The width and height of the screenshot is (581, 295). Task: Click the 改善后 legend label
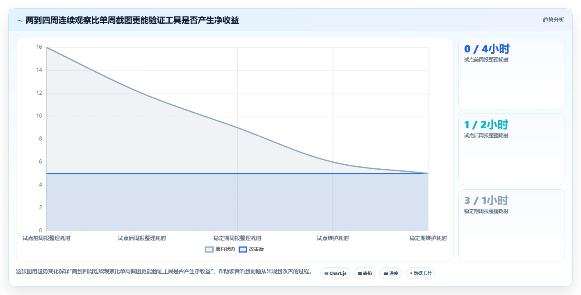pos(256,249)
